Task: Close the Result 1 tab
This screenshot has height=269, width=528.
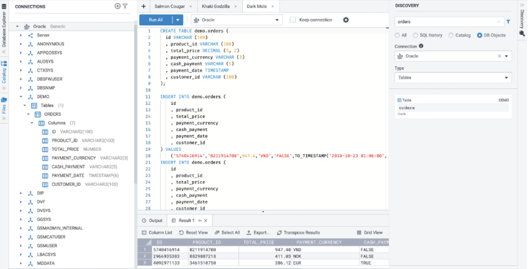Action: 206,220
